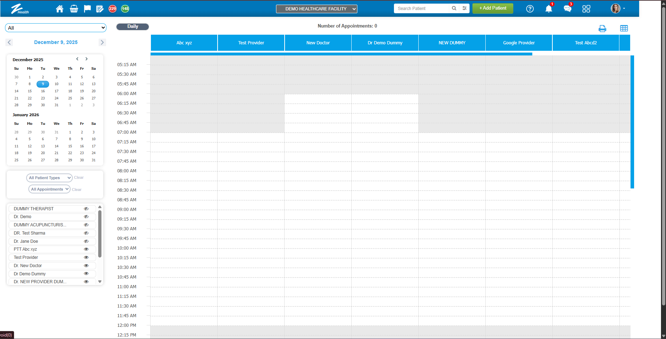Open the DEMO HEALTHCARE FACILITY dropdown
This screenshot has height=339, width=666.
(x=317, y=9)
